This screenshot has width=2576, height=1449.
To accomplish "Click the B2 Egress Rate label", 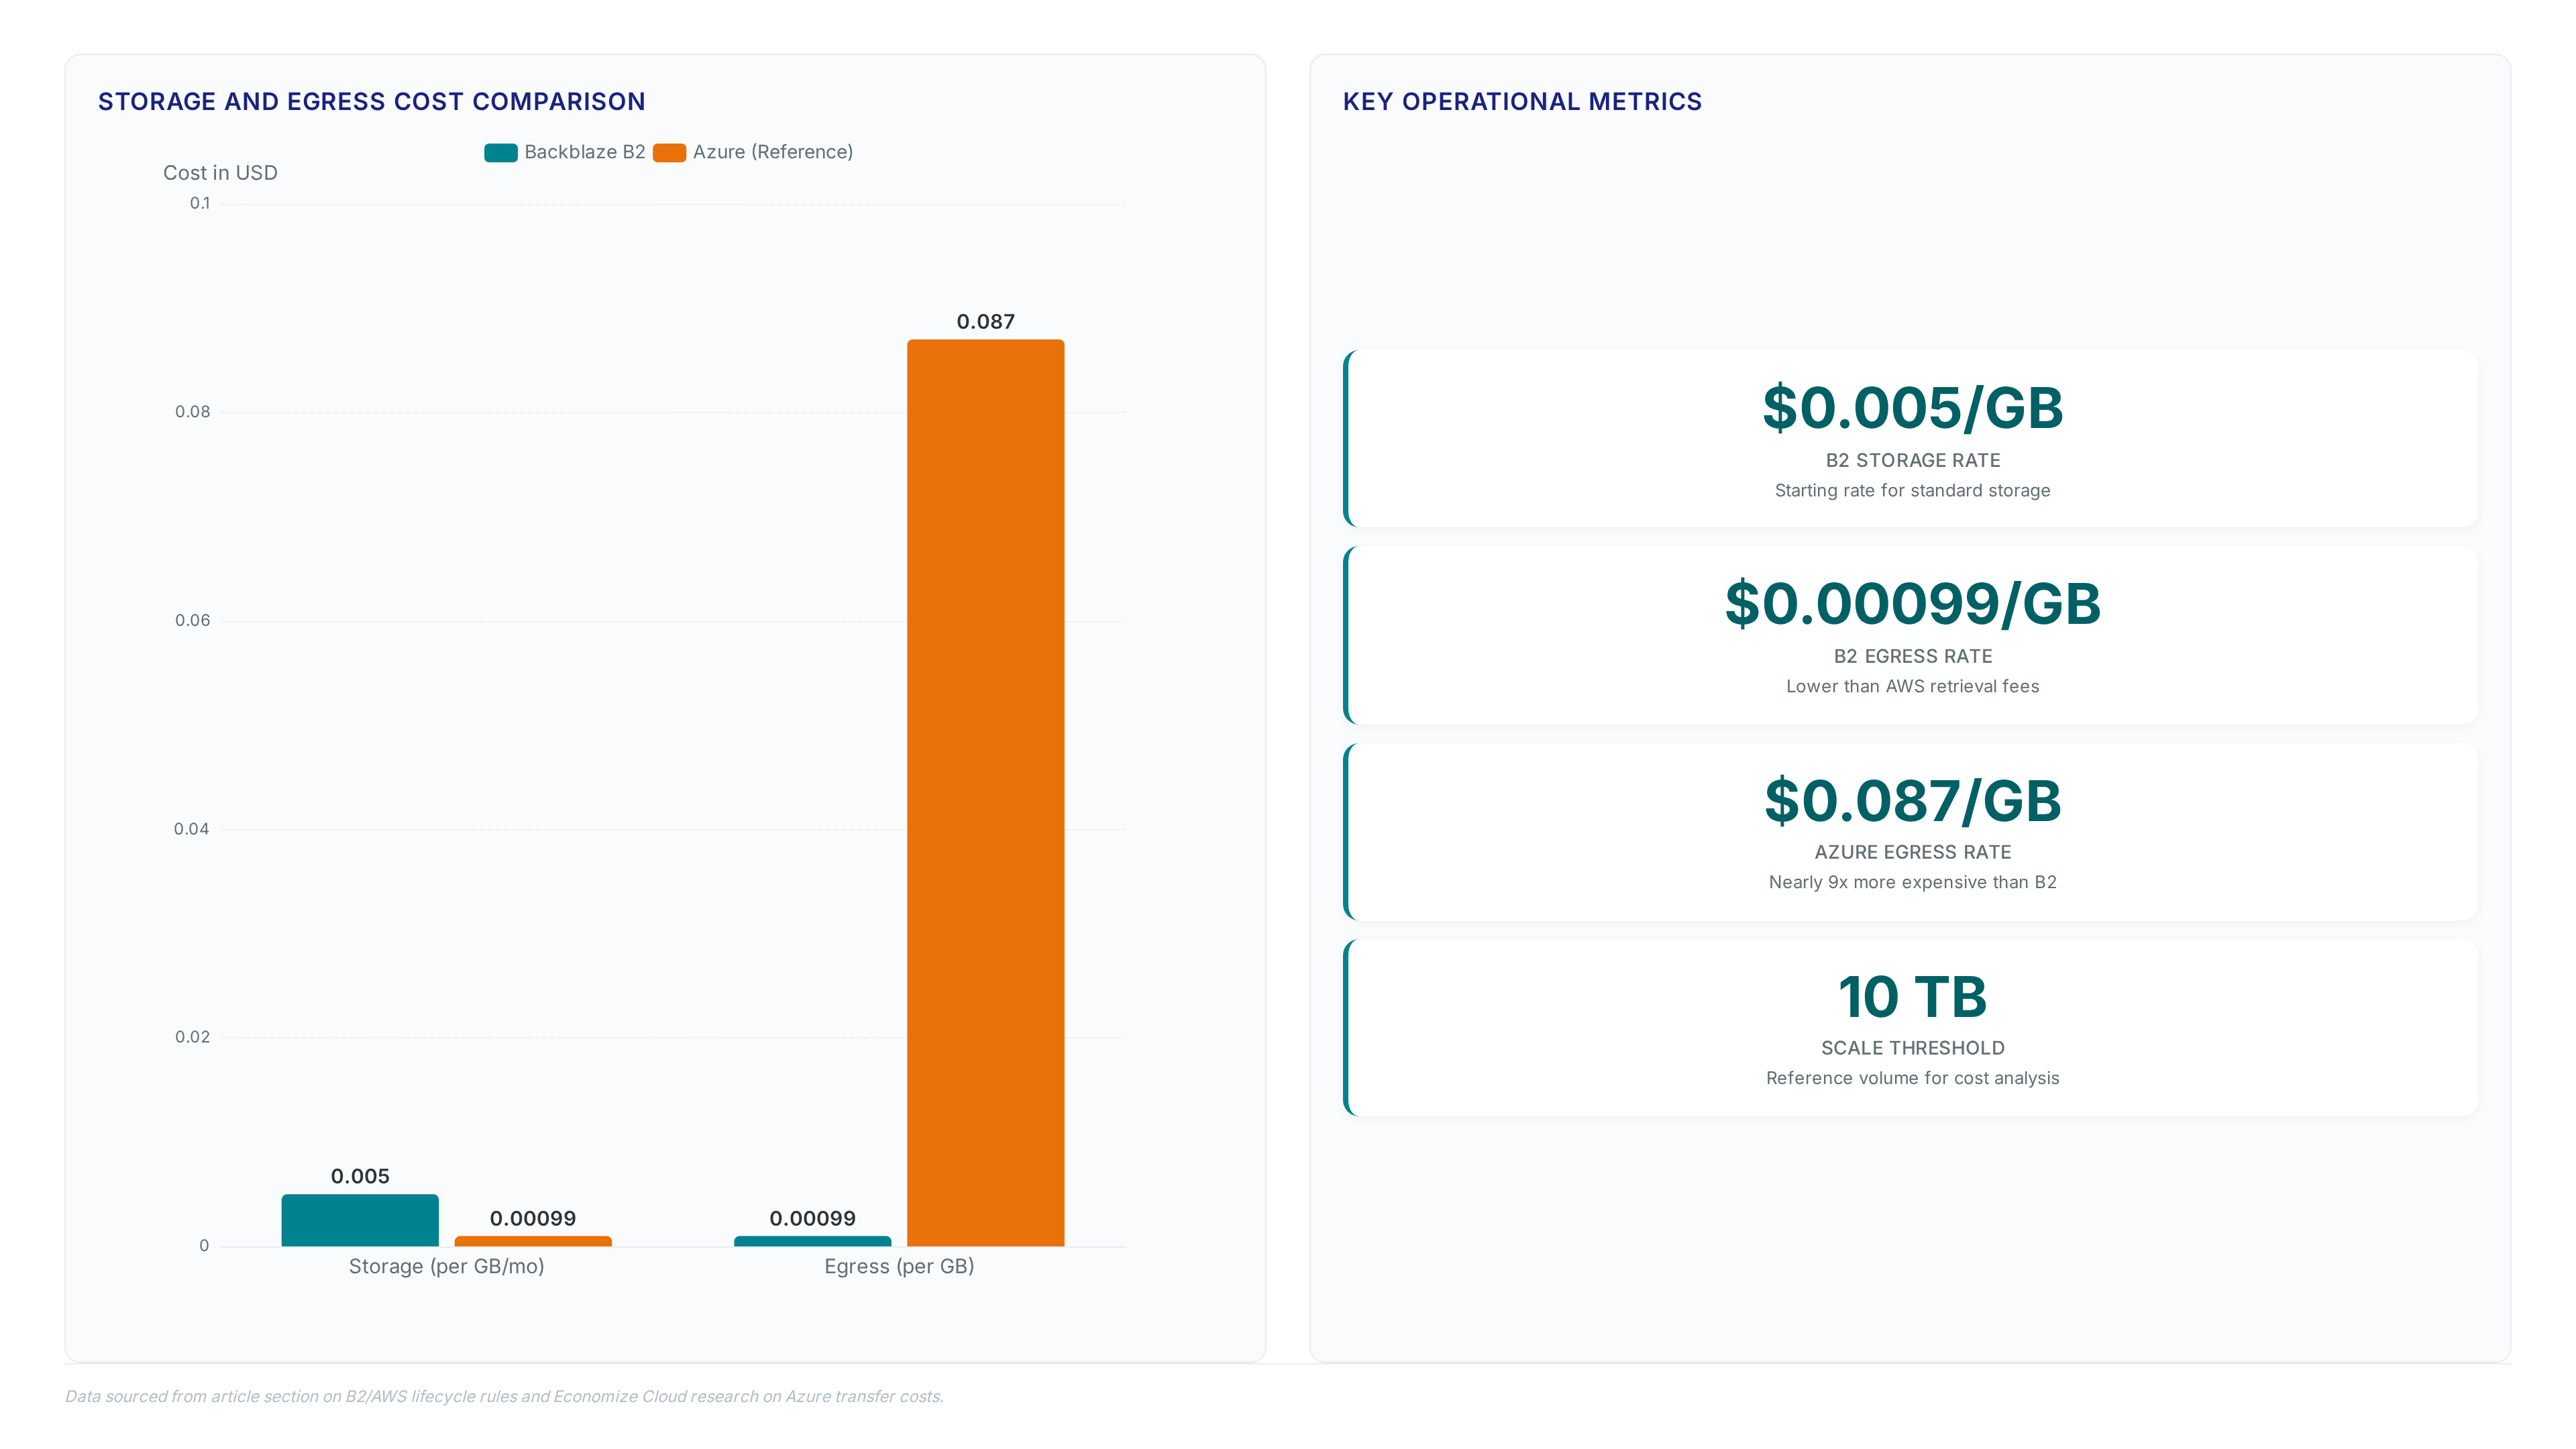I will (x=1912, y=657).
